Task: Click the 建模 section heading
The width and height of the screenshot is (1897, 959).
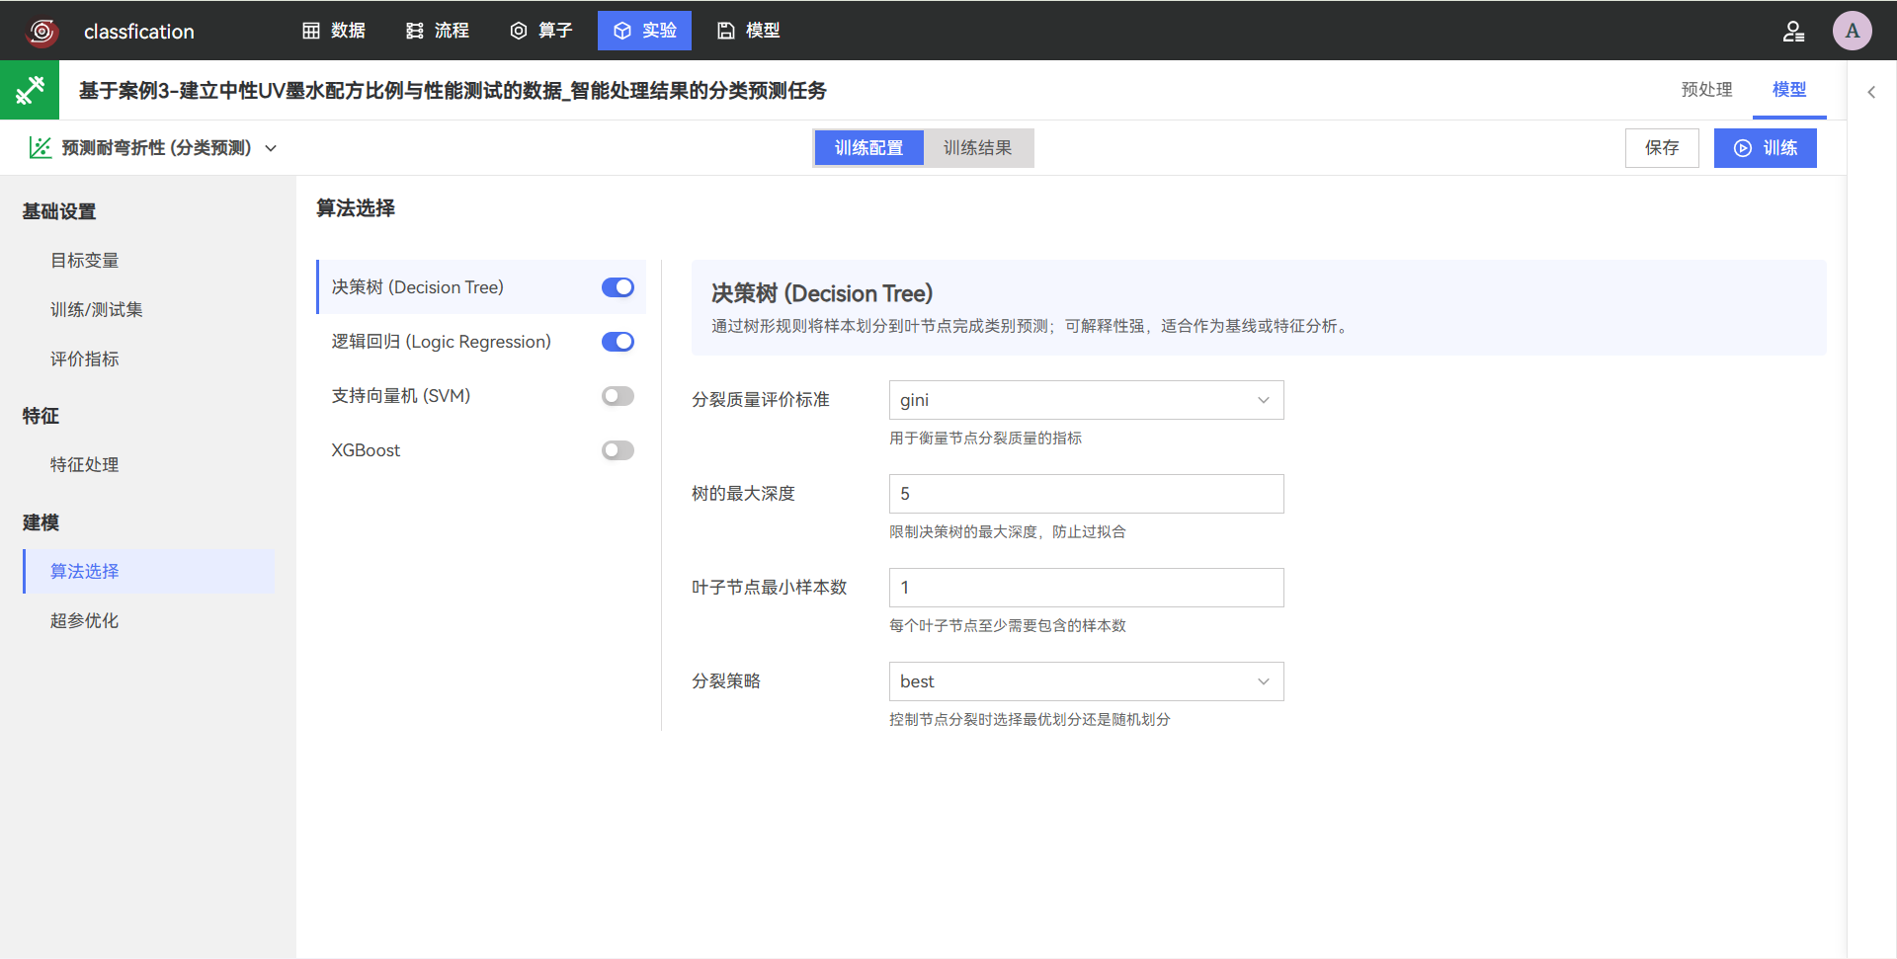Action: 41,522
